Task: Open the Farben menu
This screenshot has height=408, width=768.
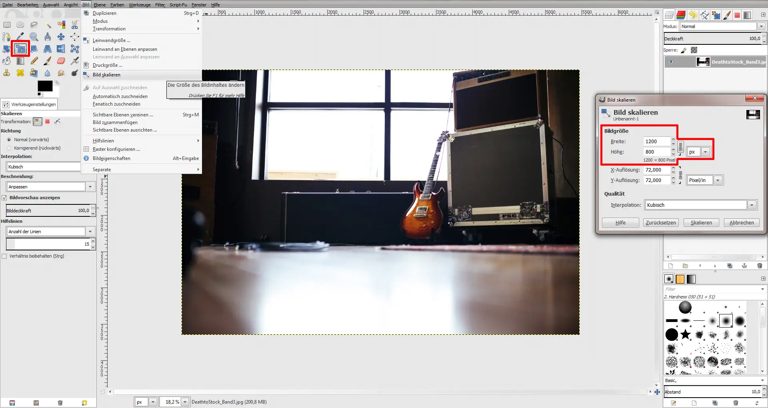Action: (x=117, y=4)
